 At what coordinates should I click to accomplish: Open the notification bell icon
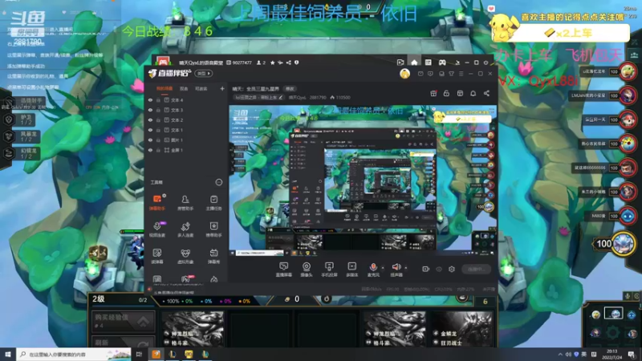pos(473,93)
